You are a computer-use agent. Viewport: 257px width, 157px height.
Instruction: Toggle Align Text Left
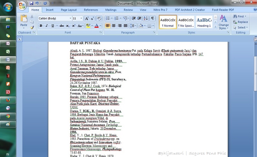(x=108, y=26)
